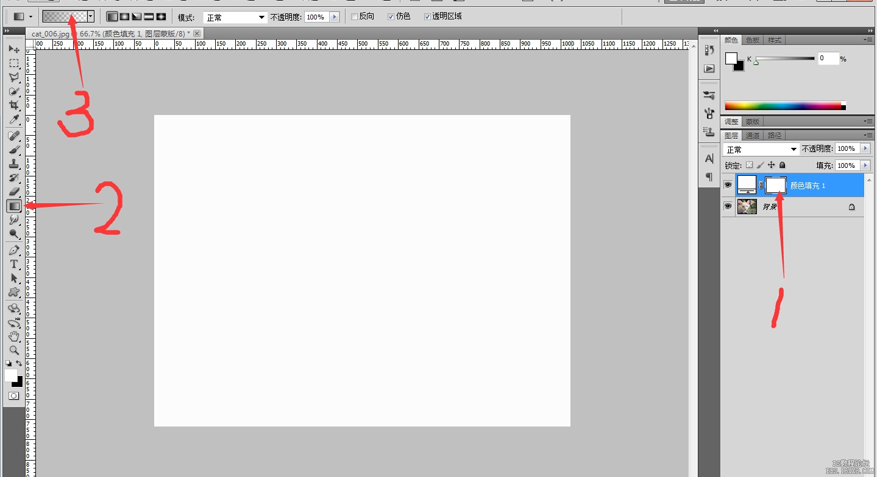The width and height of the screenshot is (877, 477).
Task: Select the Clone Stamp tool
Action: tap(14, 163)
